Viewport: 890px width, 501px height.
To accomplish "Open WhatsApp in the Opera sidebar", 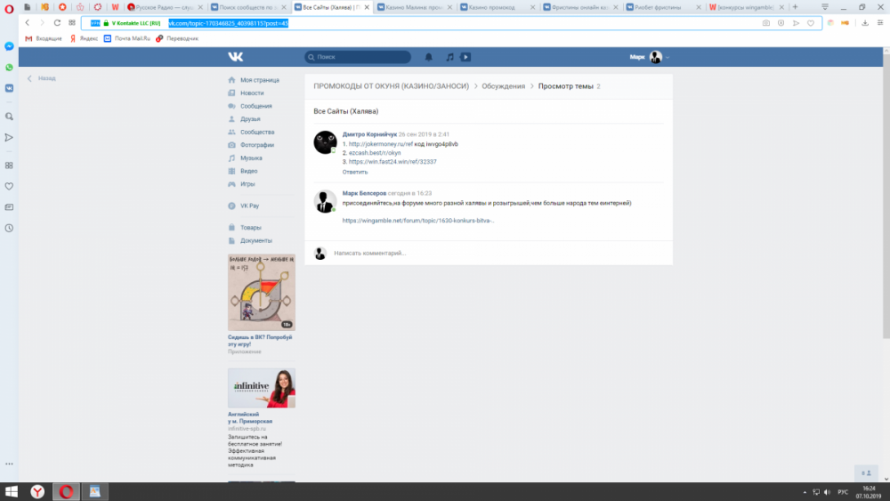I will coord(9,67).
